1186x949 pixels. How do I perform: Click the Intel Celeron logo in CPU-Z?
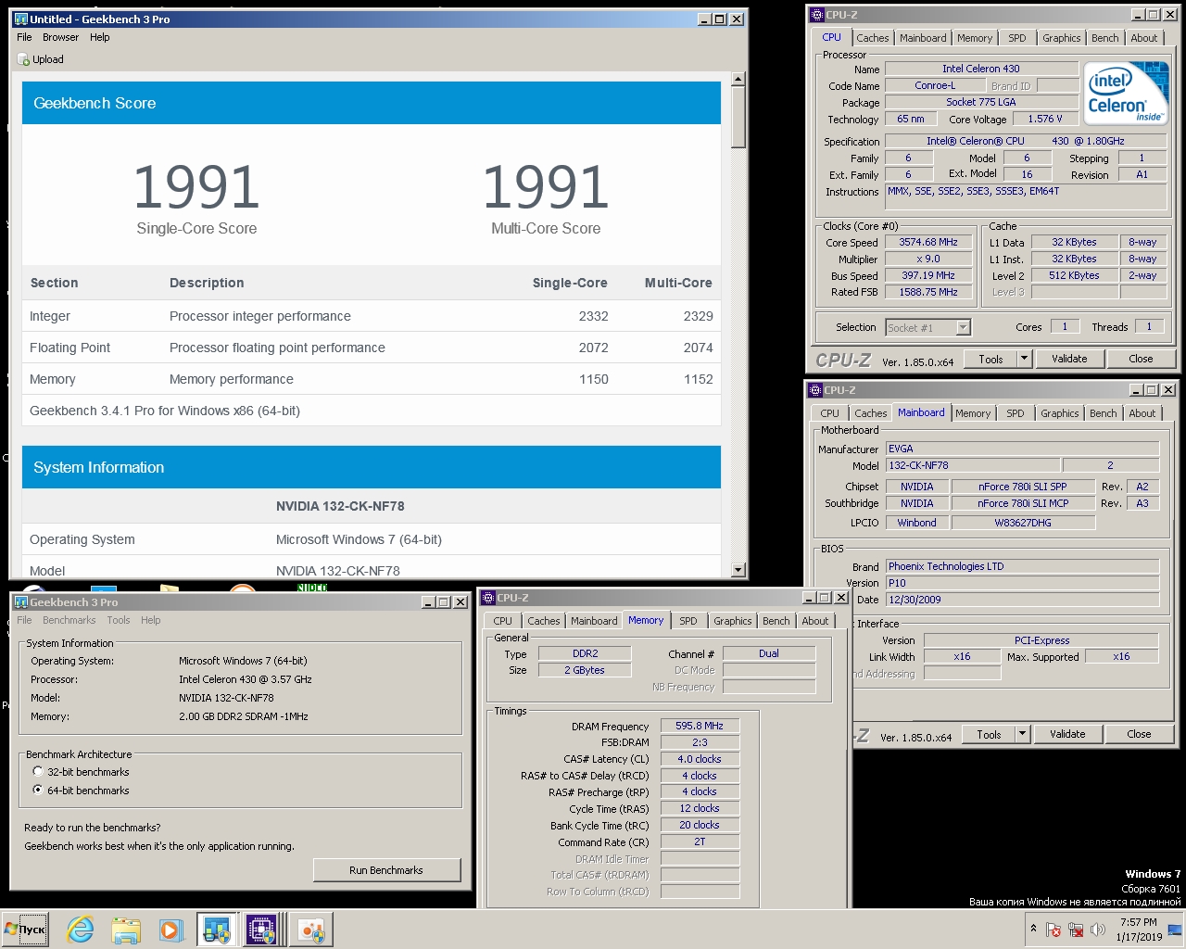point(1127,94)
